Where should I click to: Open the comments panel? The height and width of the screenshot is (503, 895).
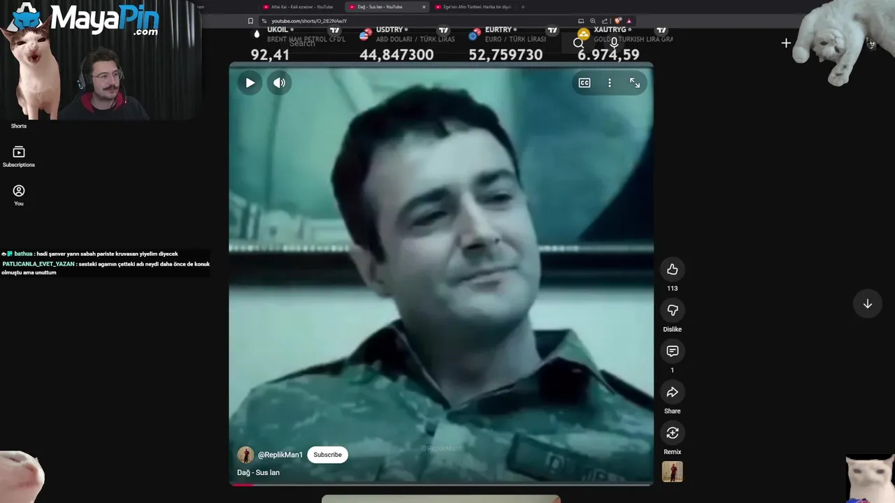click(x=673, y=351)
